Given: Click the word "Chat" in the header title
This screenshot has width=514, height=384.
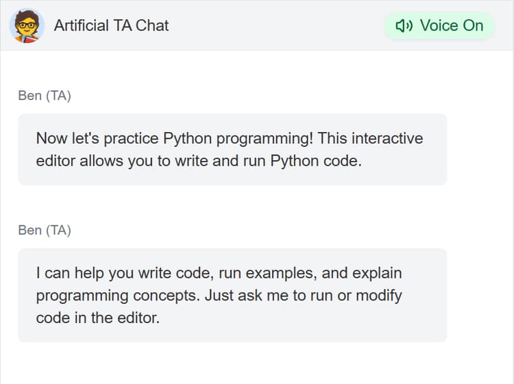Looking at the screenshot, I should pos(153,26).
